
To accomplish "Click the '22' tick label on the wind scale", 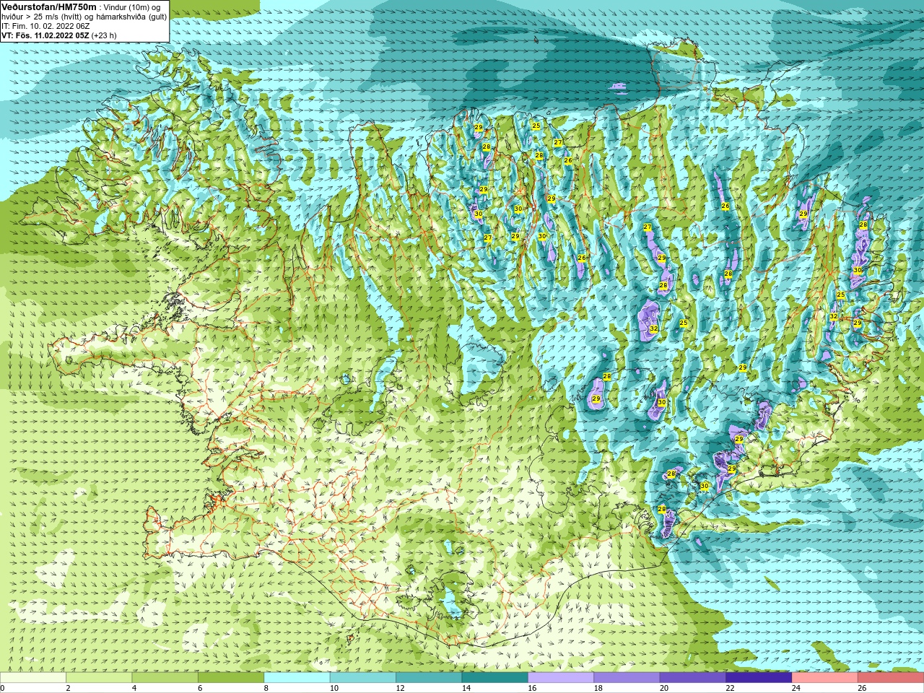I will tap(730, 688).
